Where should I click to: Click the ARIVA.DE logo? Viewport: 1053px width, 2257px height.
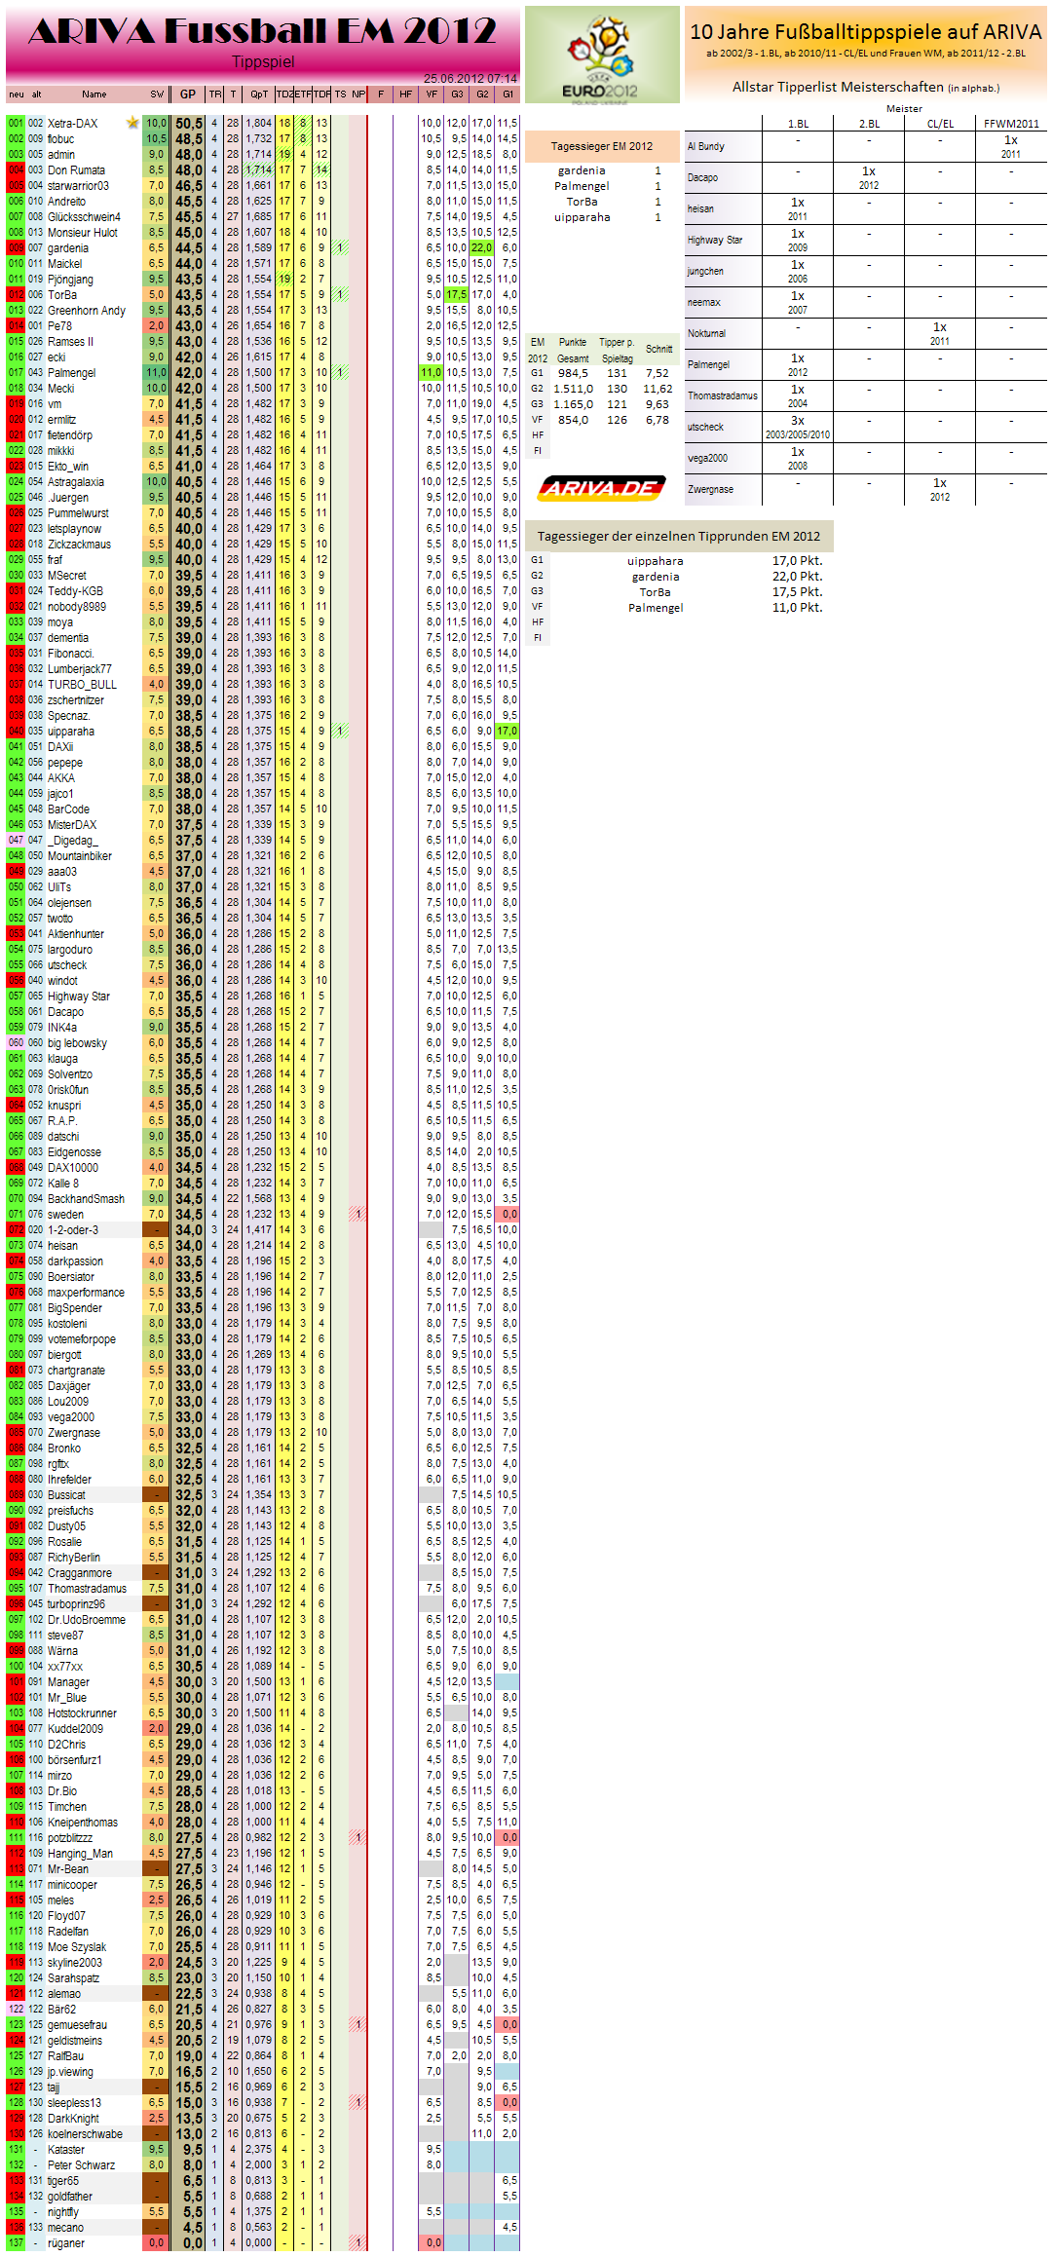[x=602, y=488]
